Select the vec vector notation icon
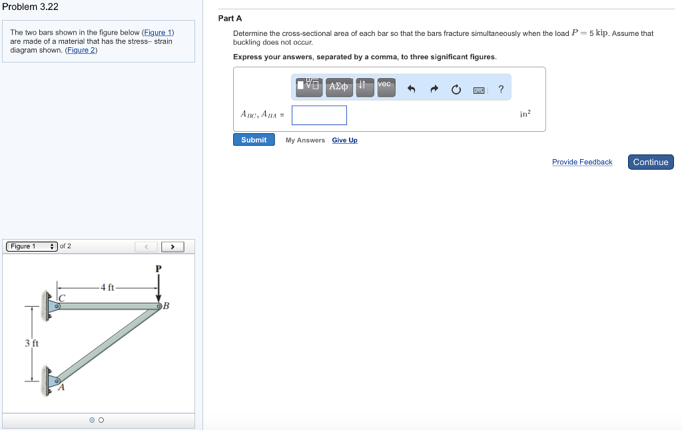 (385, 87)
